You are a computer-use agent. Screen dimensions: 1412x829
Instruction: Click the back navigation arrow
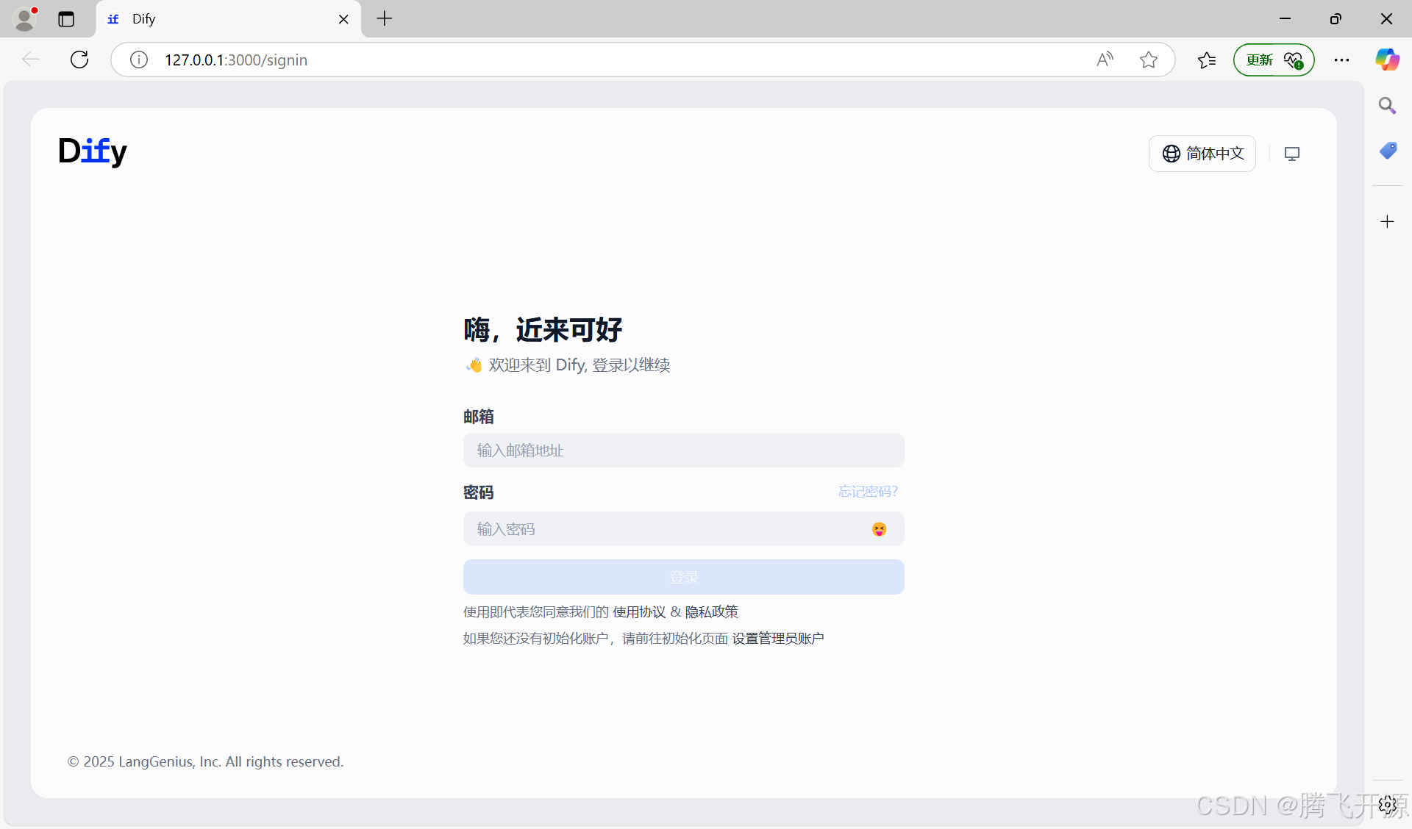[30, 60]
